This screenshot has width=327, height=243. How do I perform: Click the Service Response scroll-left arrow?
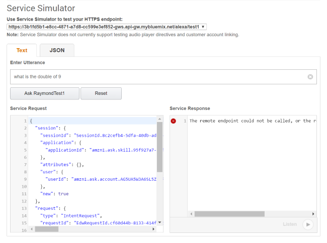pyautogui.click(x=191, y=214)
